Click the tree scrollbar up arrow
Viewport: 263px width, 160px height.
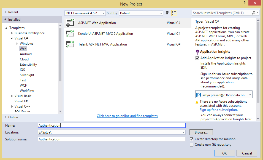[x=60, y=25]
